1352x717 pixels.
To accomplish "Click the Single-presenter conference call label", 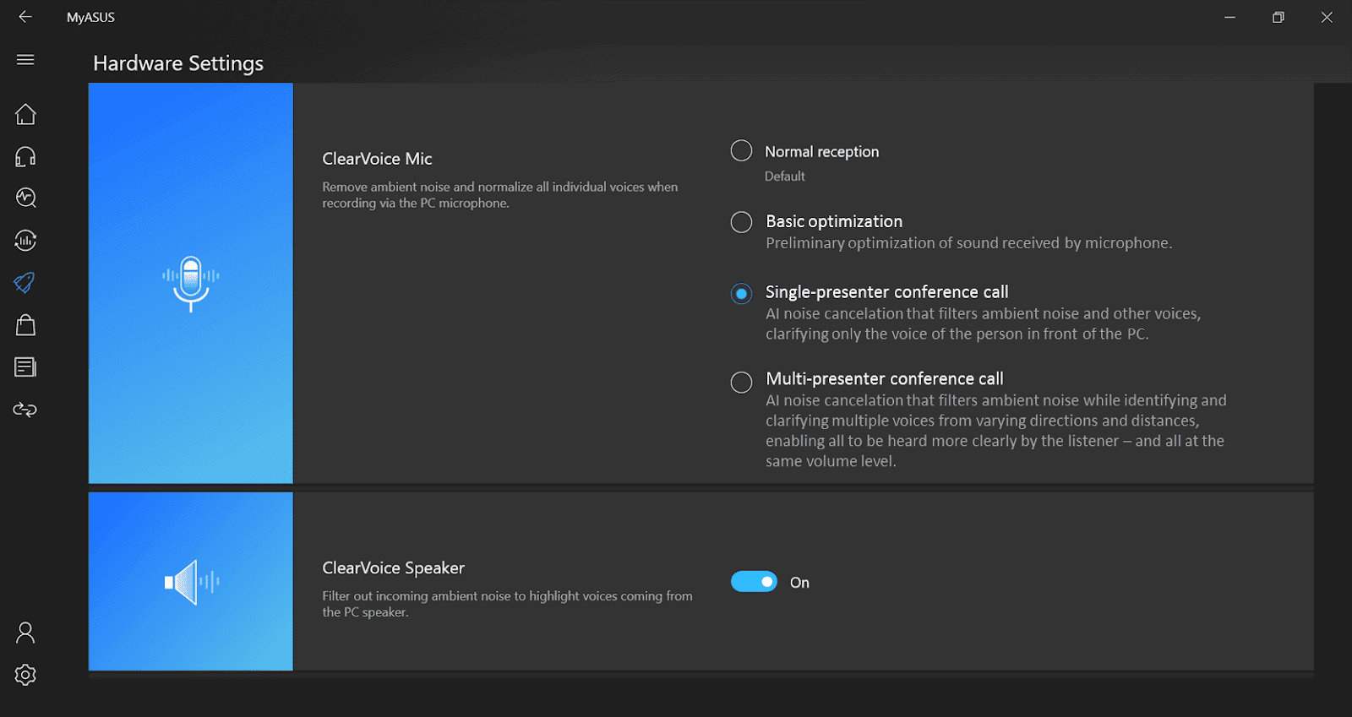I will point(887,292).
